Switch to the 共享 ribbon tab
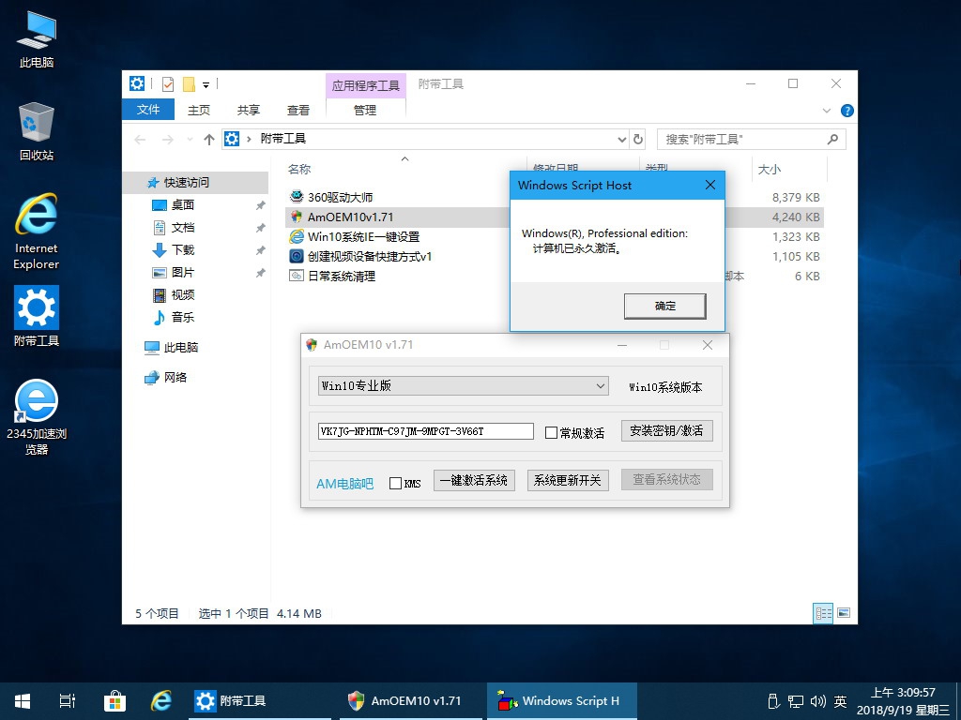 pos(248,111)
